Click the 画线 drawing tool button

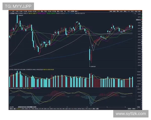tap(125, 11)
